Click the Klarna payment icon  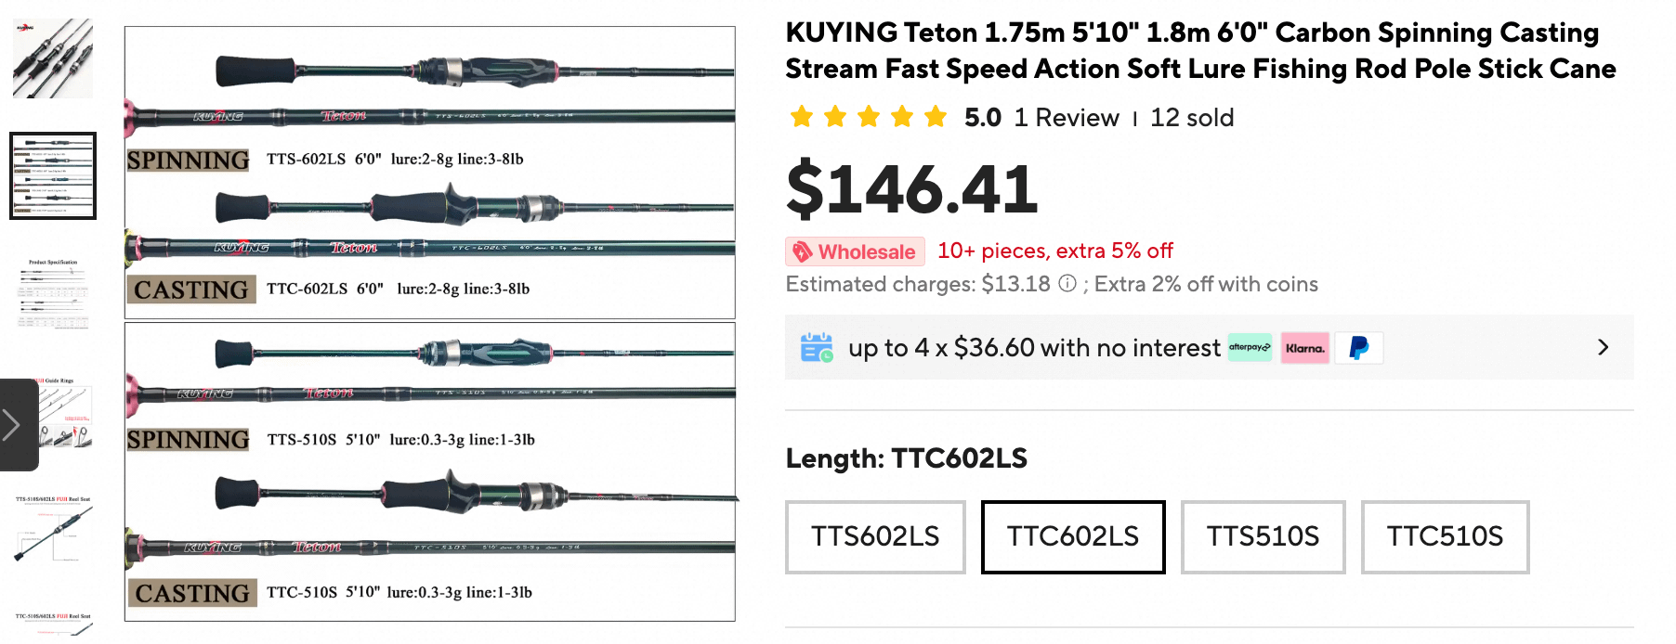pyautogui.click(x=1305, y=348)
